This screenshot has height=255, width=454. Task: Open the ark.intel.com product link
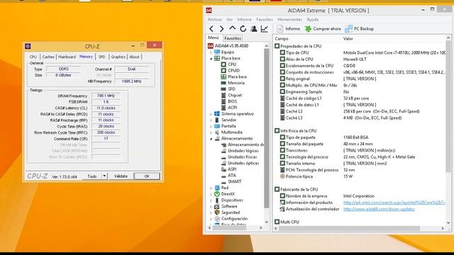coord(394,203)
